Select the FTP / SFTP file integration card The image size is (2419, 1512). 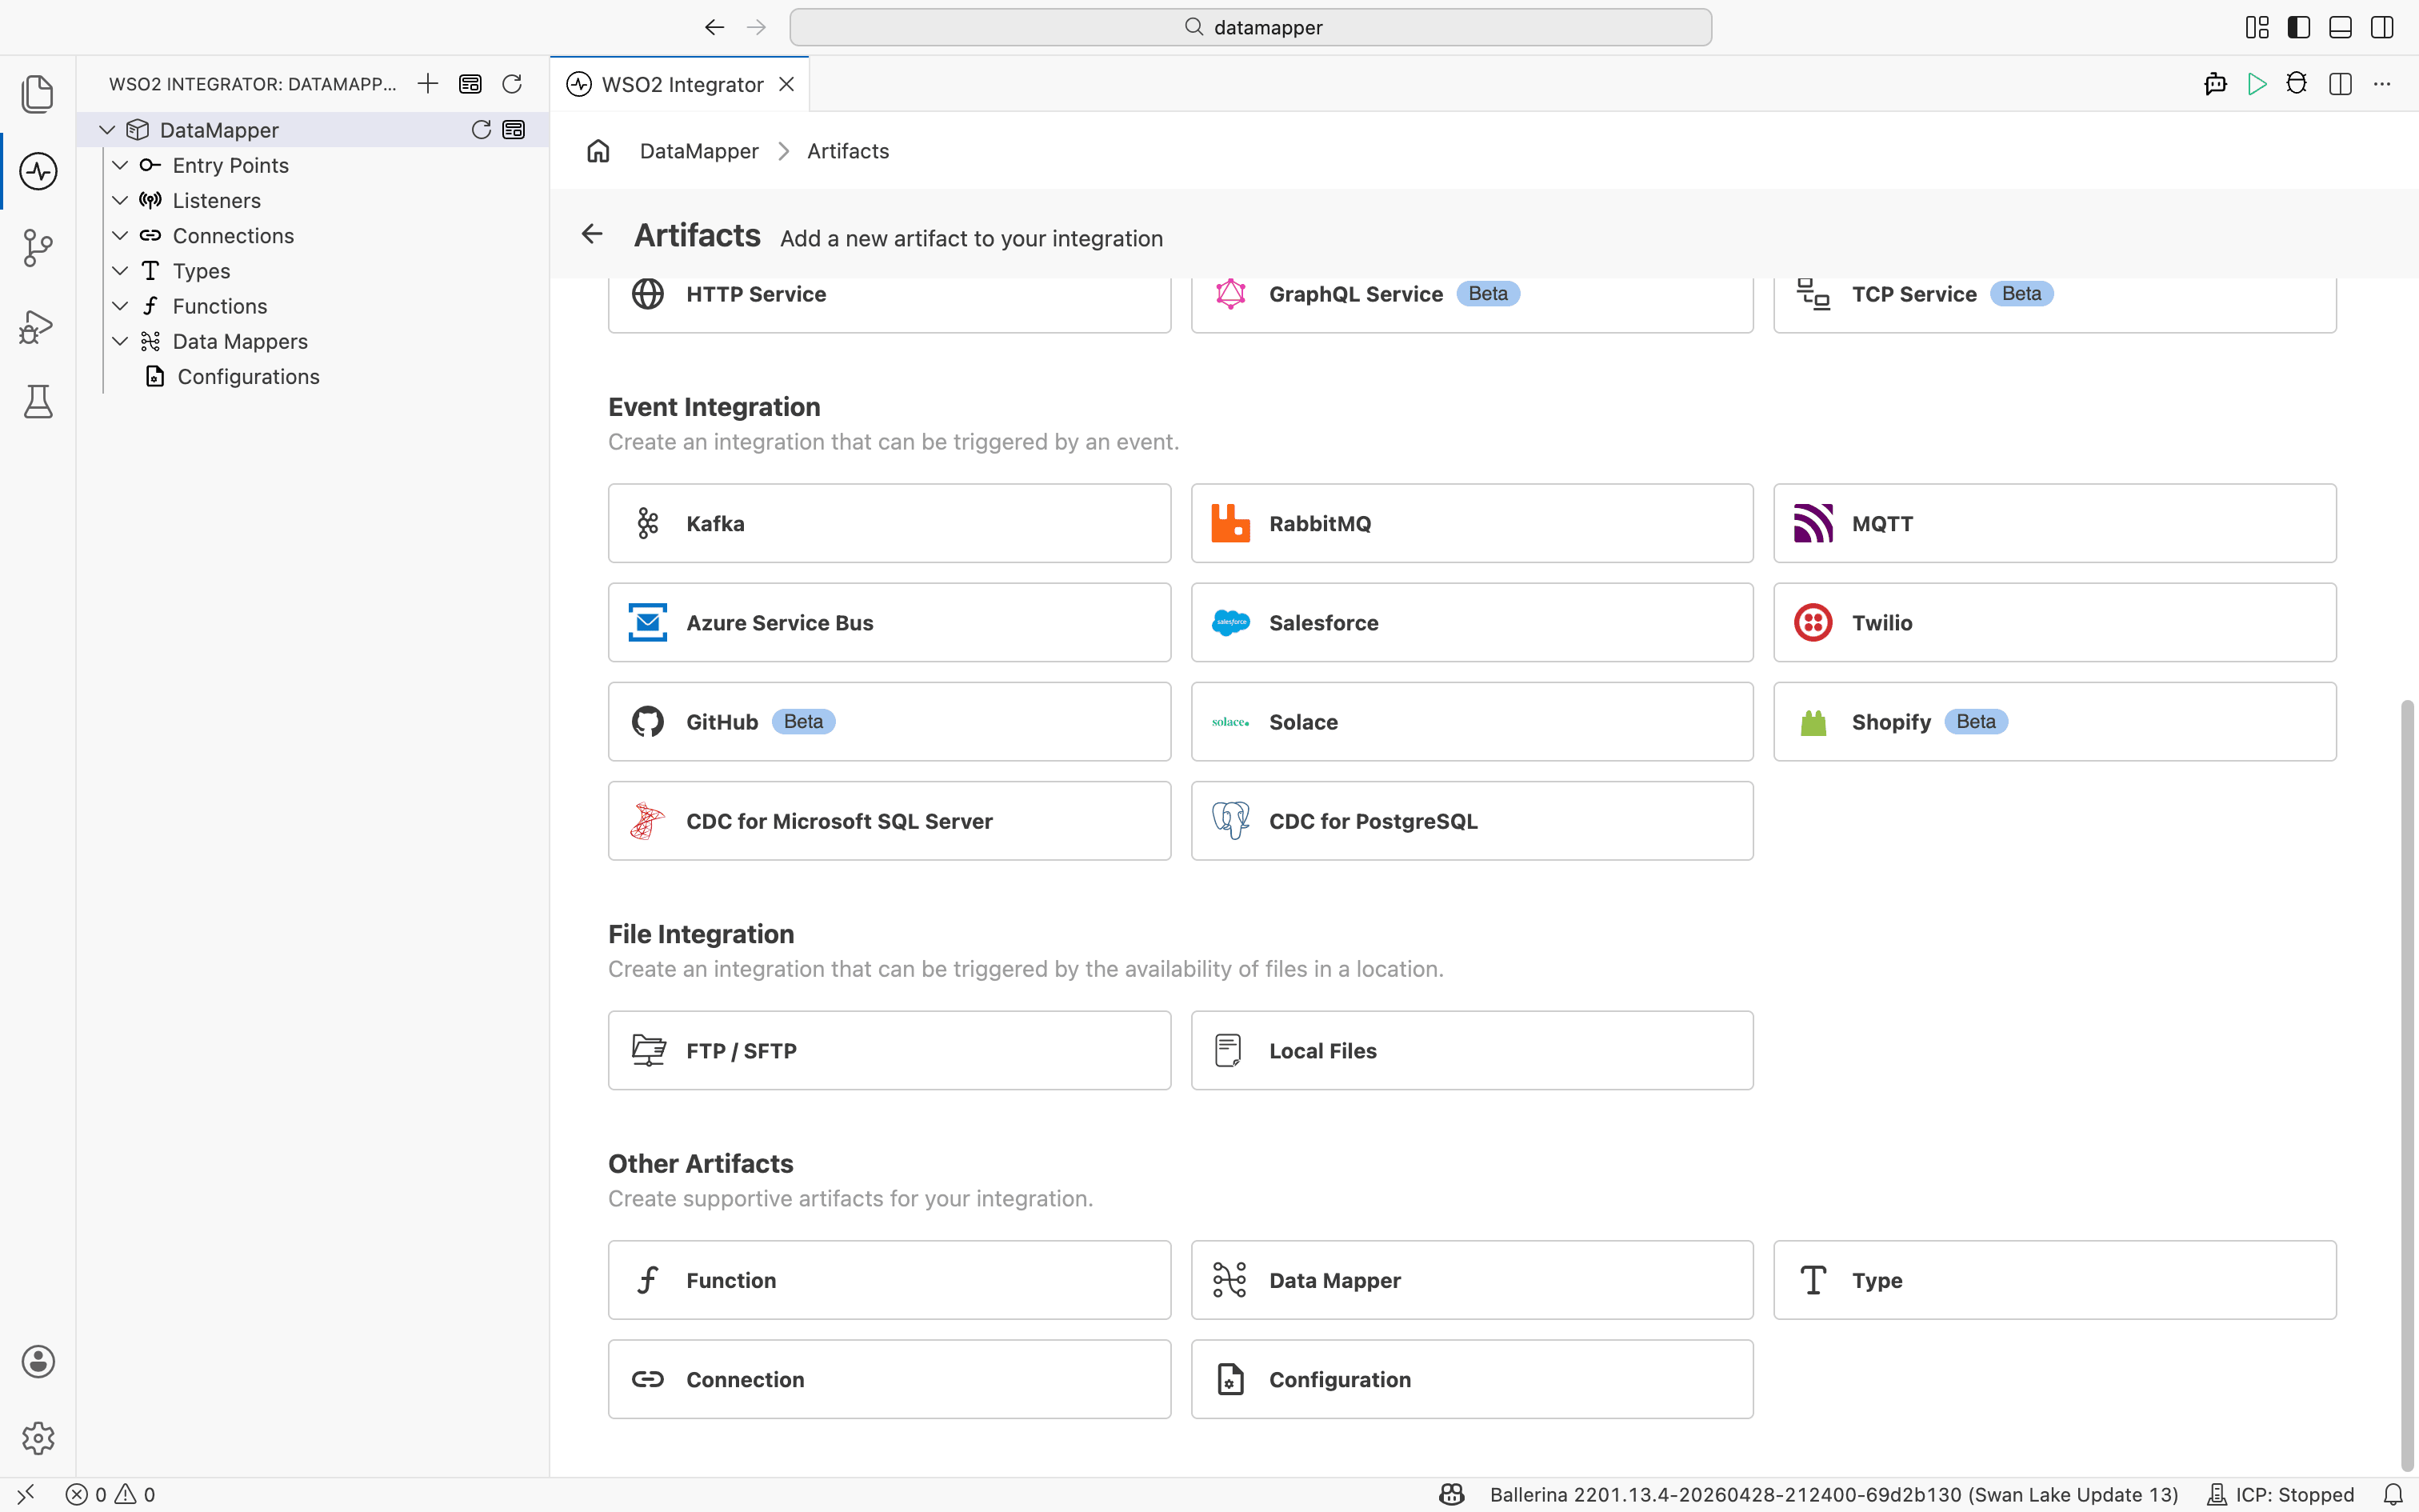(x=890, y=1050)
